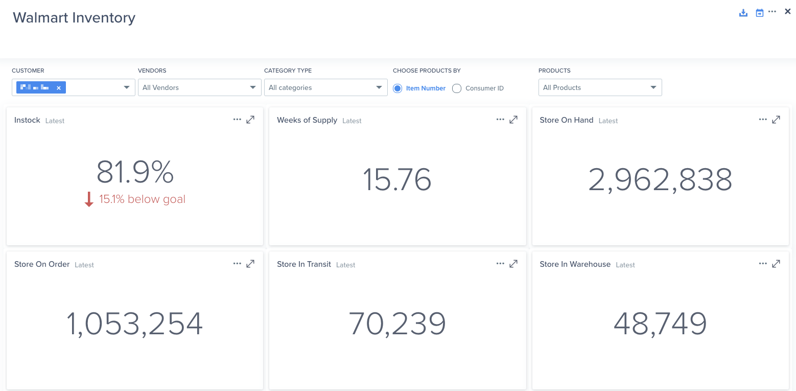Click the Instock card title
The image size is (796, 391).
[x=27, y=120]
